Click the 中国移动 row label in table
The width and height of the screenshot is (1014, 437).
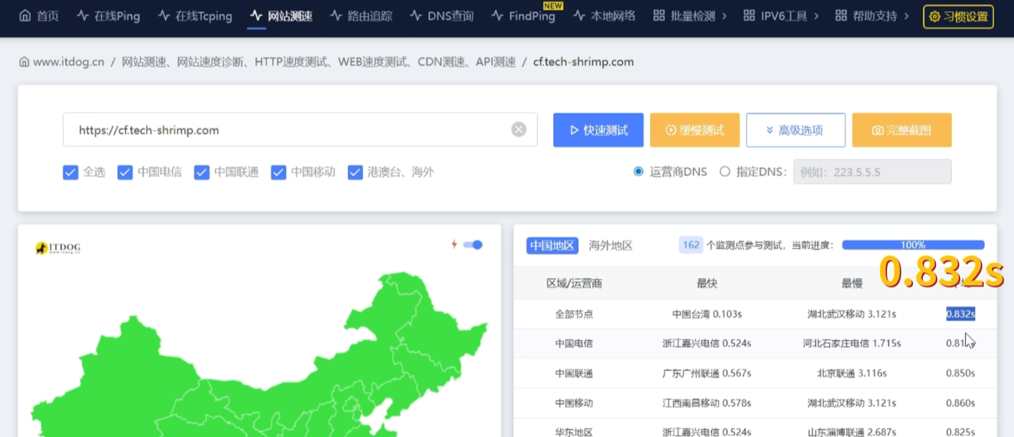click(574, 403)
